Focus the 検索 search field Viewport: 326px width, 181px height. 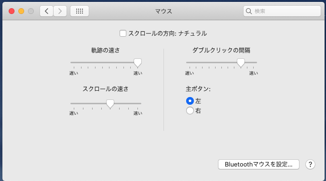(x=282, y=11)
